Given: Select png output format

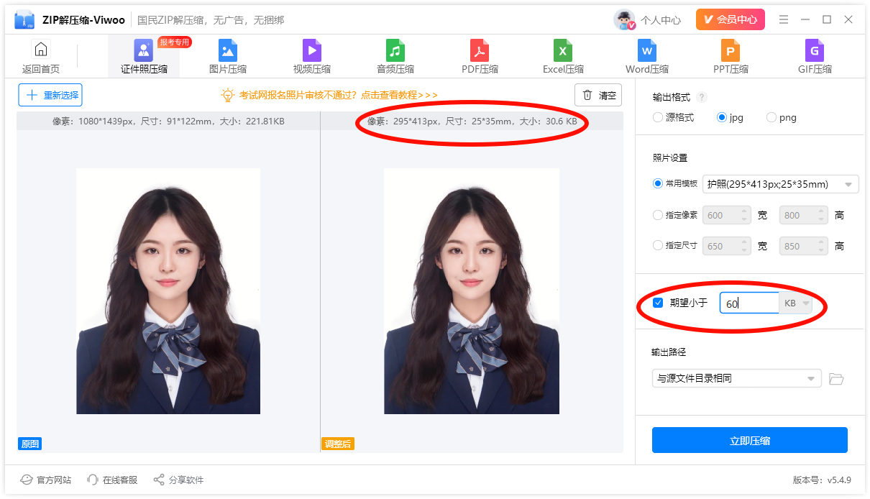Looking at the screenshot, I should [x=771, y=117].
